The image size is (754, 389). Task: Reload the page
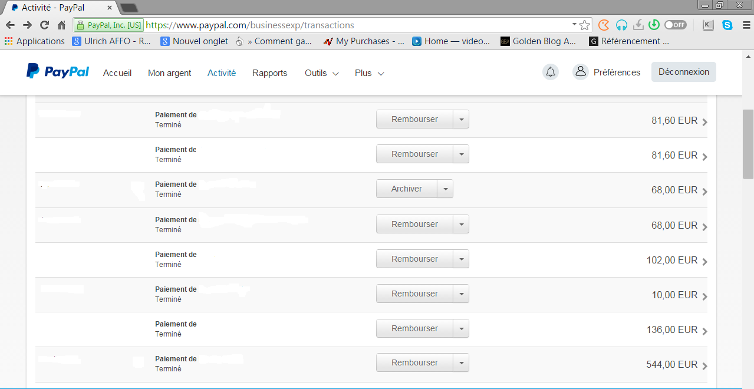(x=44, y=25)
